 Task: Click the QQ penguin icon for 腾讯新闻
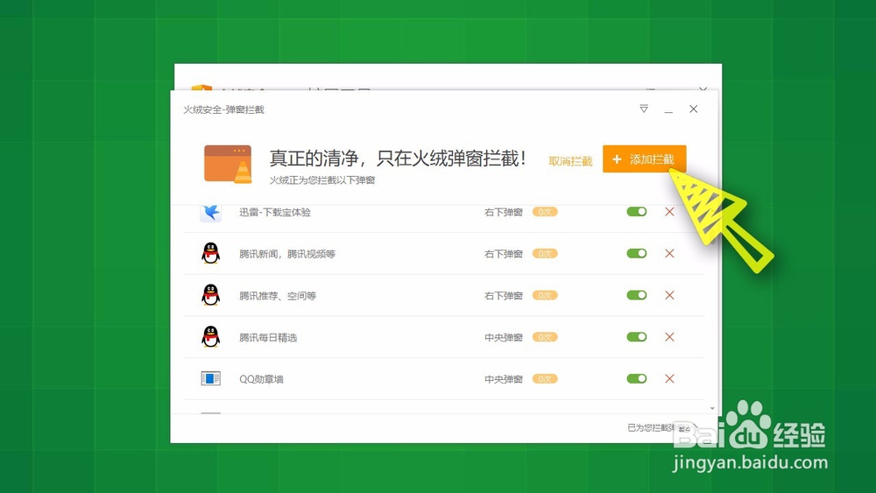tap(210, 253)
